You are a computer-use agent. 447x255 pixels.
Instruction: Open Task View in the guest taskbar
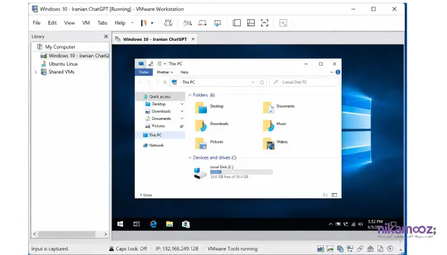136,224
